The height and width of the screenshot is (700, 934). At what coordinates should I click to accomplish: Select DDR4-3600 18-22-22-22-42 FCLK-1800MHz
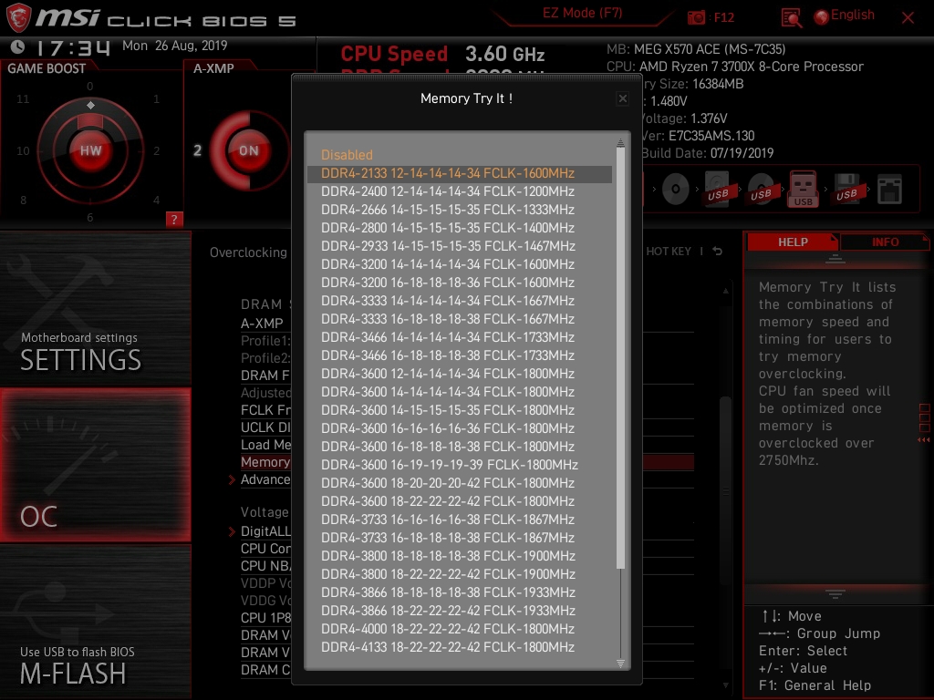pyautogui.click(x=460, y=501)
